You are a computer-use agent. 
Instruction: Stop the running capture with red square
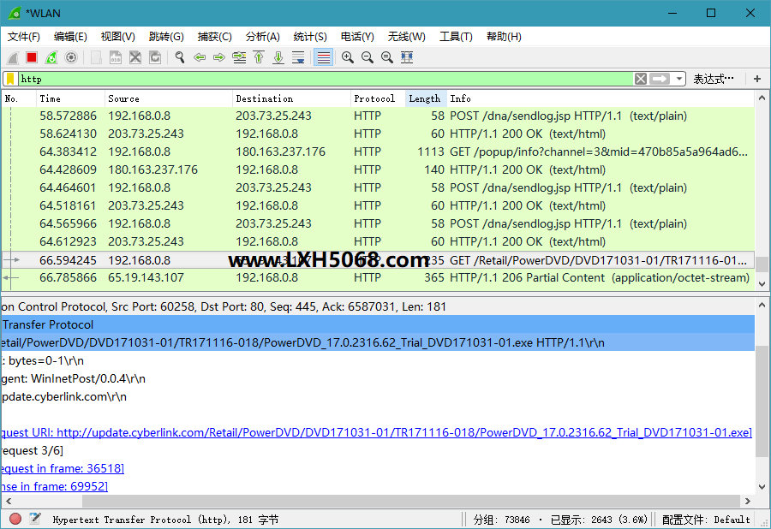[x=32, y=57]
